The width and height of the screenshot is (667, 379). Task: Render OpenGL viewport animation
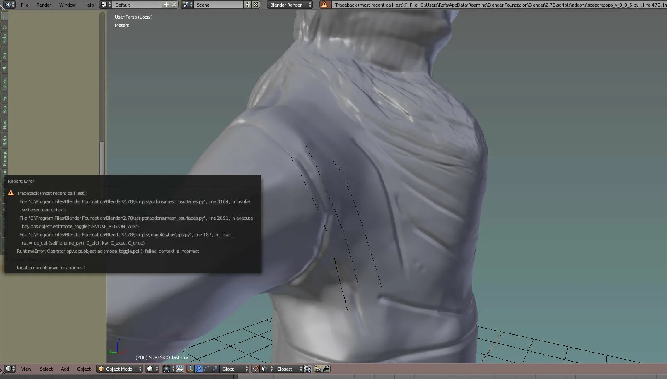pyautogui.click(x=326, y=369)
